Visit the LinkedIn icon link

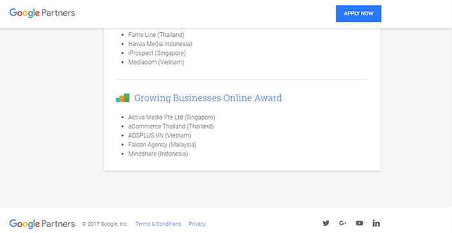click(x=376, y=223)
